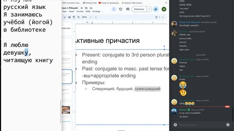Open the MOV Converter bookmark
This screenshot has height=131, width=234.
pos(71,3)
